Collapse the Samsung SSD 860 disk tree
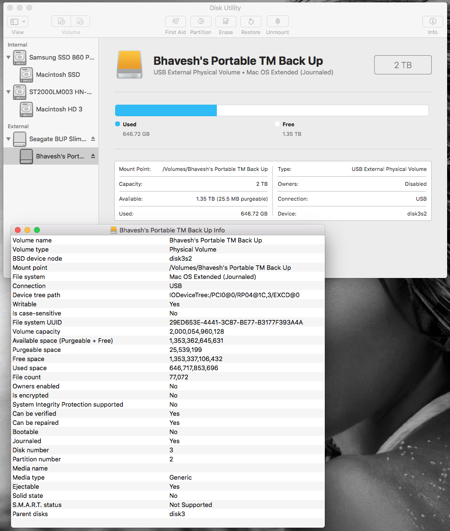450x531 pixels. coord(9,57)
